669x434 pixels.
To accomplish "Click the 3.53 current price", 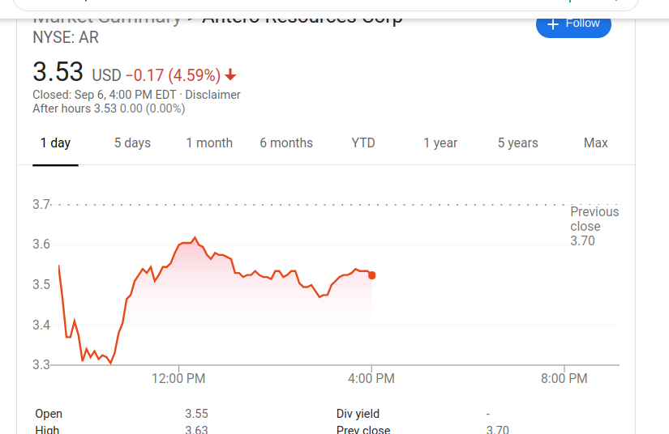I will point(58,72).
